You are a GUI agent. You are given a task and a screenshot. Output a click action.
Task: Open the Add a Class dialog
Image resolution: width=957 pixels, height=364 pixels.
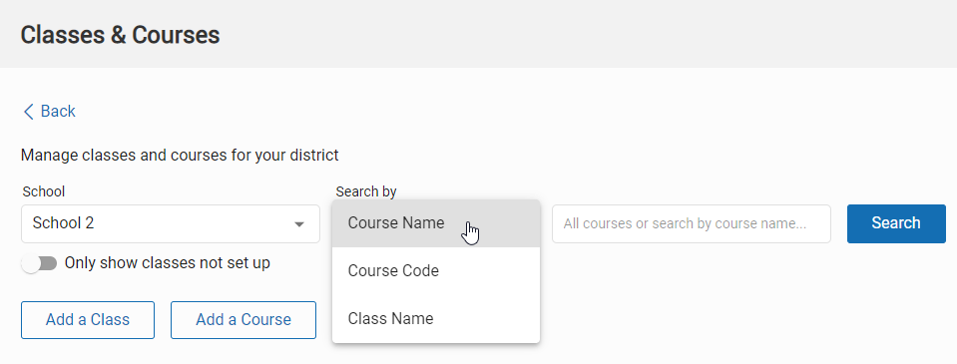(88, 320)
